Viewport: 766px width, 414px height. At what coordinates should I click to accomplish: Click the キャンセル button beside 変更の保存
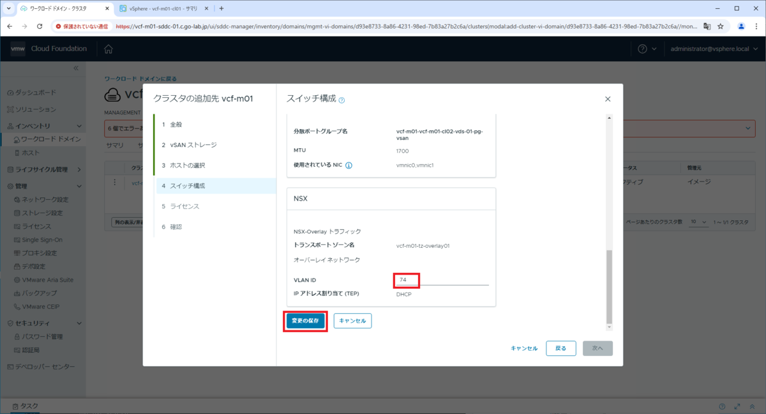pos(352,321)
